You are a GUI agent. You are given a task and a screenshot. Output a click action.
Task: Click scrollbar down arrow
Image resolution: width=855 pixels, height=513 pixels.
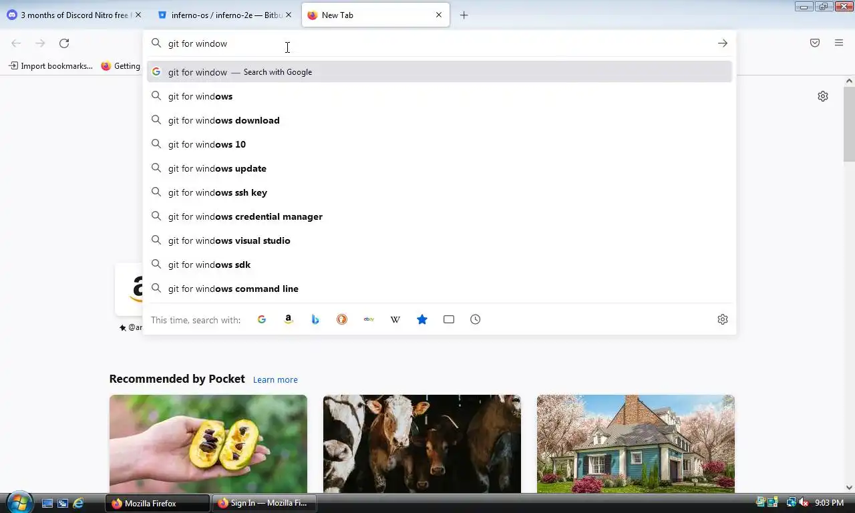coord(849,488)
